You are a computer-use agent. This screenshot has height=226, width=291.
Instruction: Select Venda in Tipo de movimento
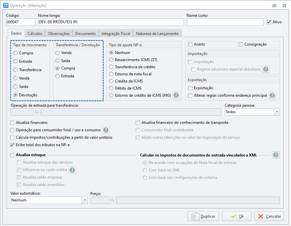point(16,78)
